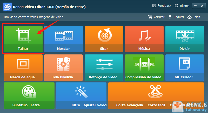Viewport: 208px width, 113px height.
Task: Open the GIF Criador tile
Action: pos(185,68)
